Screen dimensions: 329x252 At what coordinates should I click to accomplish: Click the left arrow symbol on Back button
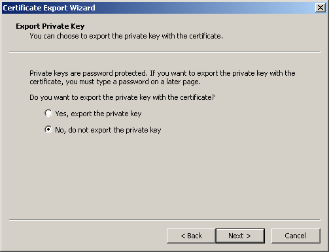click(183, 236)
